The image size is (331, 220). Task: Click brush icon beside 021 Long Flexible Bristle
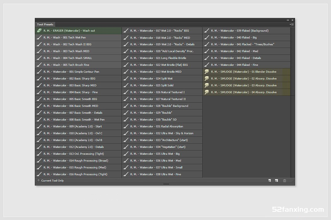126,58
